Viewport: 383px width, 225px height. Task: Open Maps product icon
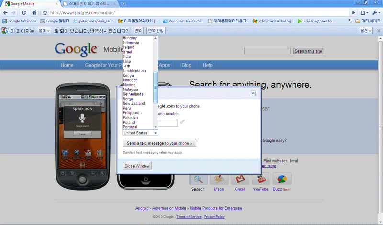[219, 180]
